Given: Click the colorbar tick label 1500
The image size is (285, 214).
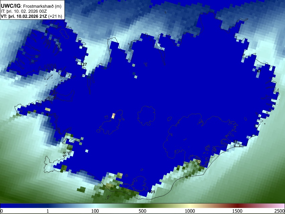Looking at the screenshot, I should [x=237, y=211].
